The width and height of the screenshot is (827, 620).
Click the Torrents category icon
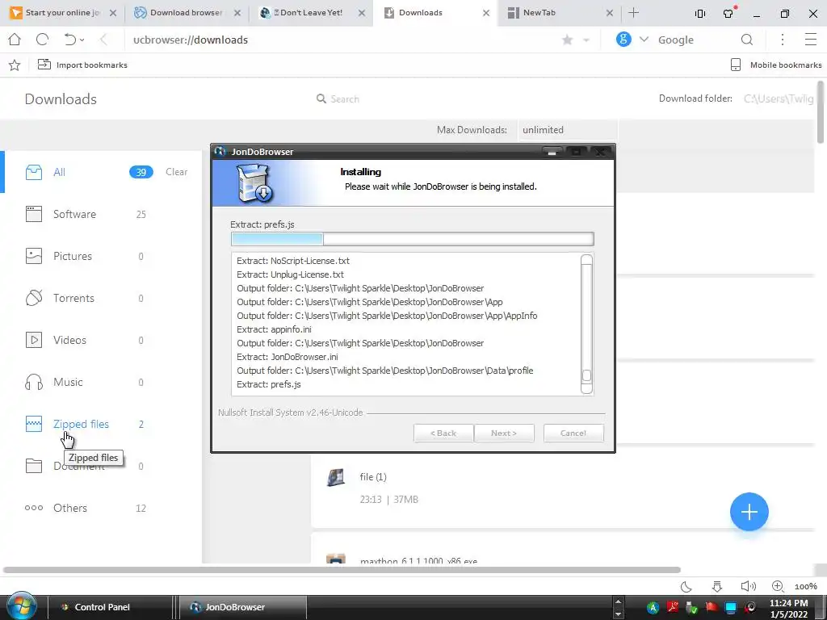tap(34, 298)
